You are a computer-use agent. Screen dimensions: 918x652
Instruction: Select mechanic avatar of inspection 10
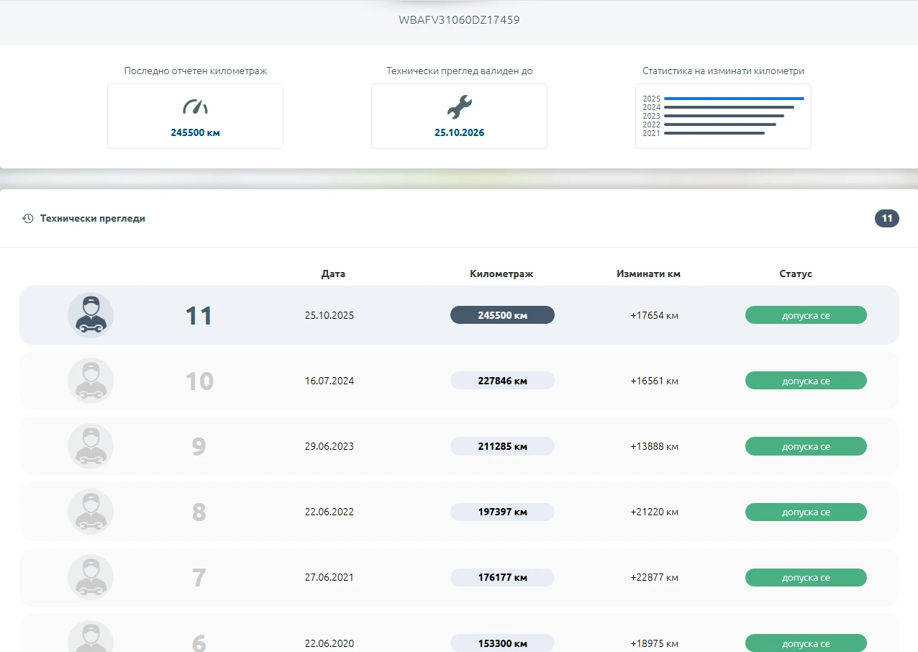91,381
